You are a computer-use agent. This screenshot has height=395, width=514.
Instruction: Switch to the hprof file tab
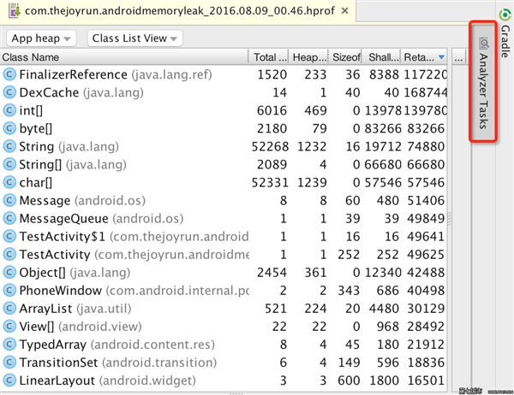pos(163,12)
